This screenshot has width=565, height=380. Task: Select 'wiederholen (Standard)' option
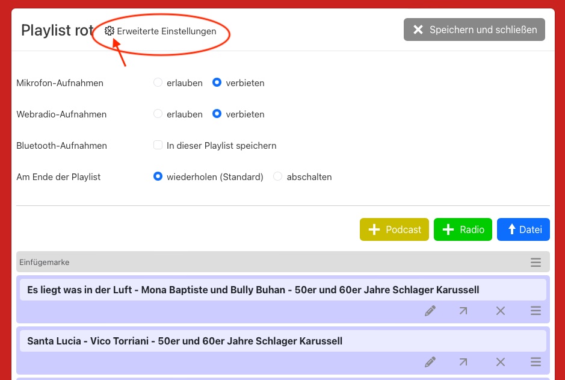158,176
